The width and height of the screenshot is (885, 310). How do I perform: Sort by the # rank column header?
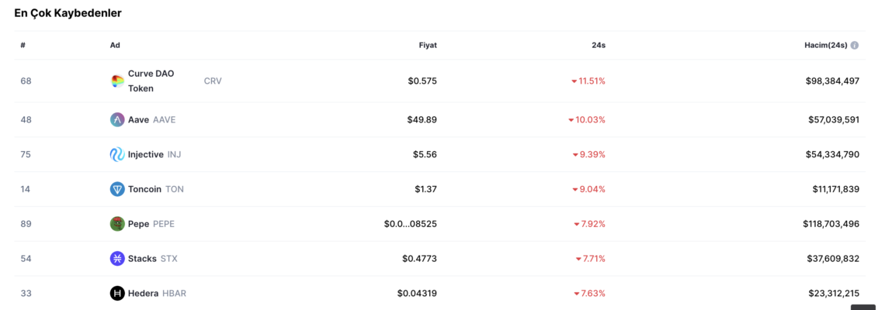pyautogui.click(x=23, y=45)
